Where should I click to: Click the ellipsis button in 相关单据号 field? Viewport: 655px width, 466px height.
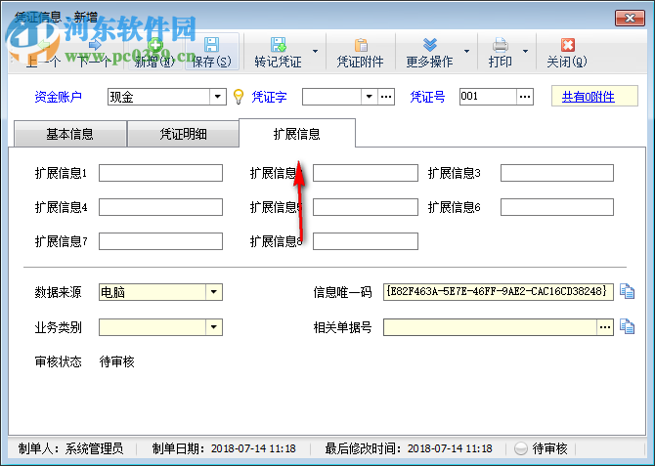[604, 327]
